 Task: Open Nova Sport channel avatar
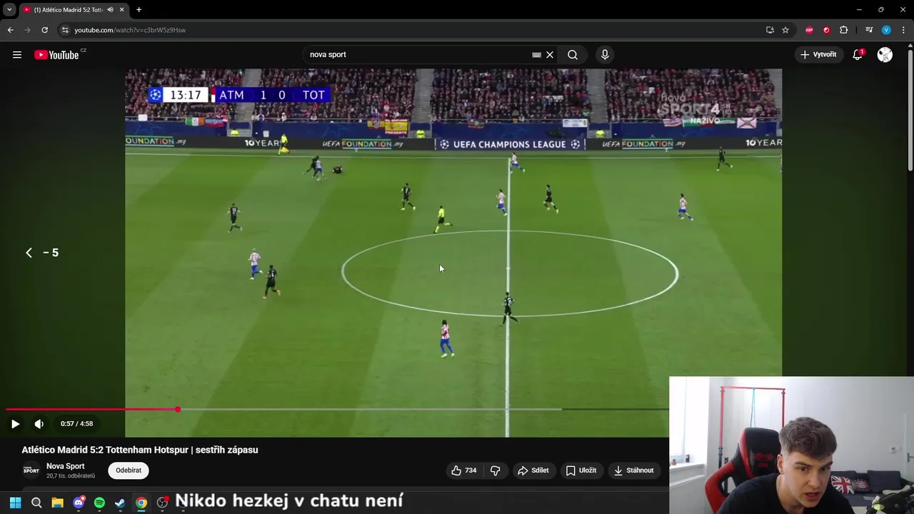point(31,470)
